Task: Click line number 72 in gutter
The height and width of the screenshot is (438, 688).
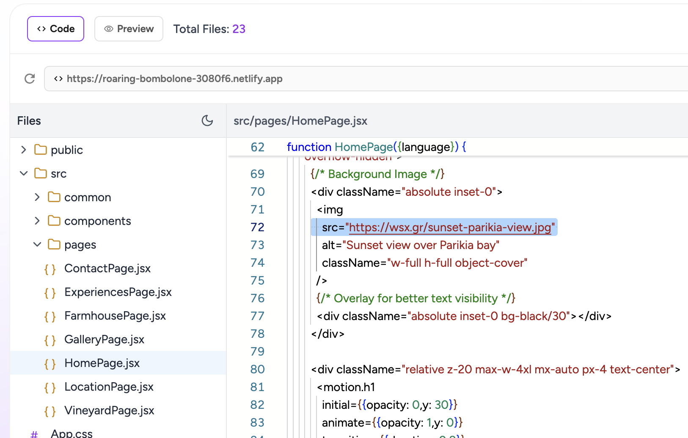Action: [x=257, y=227]
